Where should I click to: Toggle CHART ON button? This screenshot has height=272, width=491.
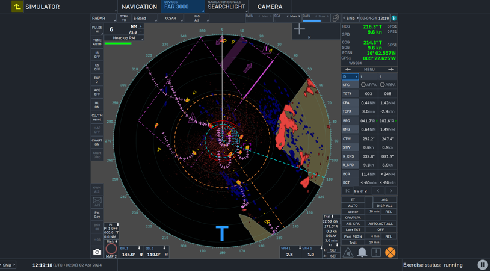(97, 142)
